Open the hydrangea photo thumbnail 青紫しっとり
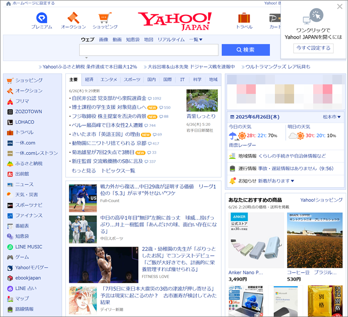Image resolution: width=348 pixels, height=317 pixels. coord(202,100)
